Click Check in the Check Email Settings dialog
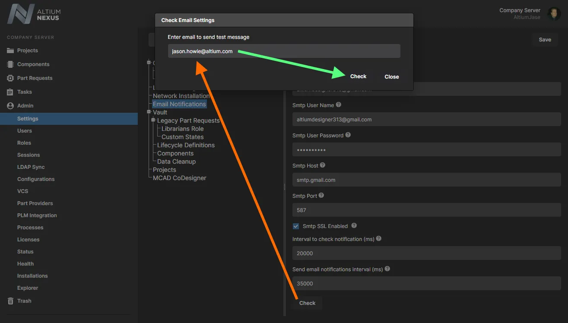 [x=359, y=76]
